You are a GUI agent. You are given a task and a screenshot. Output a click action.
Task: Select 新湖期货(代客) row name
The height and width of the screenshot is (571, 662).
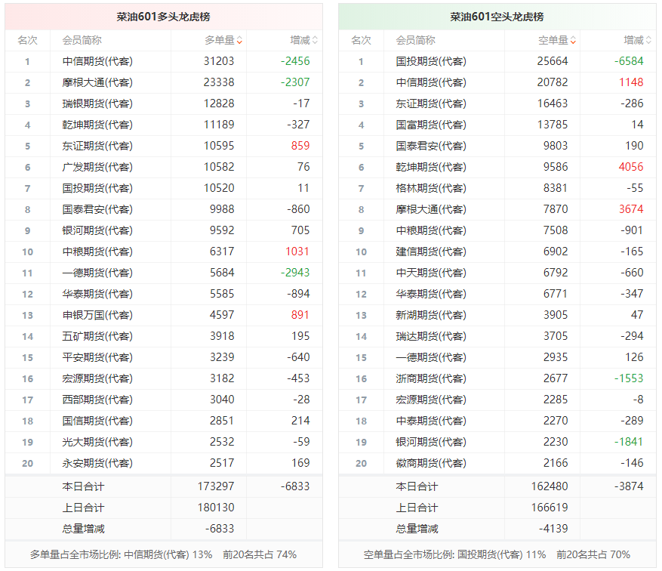click(x=431, y=315)
